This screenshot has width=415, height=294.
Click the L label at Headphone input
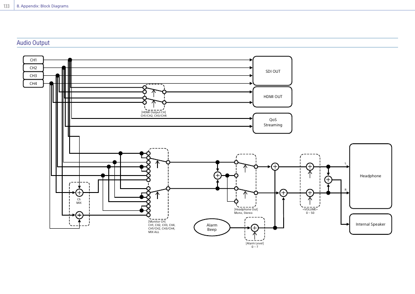click(345, 163)
